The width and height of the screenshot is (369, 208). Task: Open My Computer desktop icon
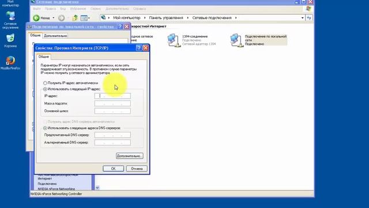click(x=10, y=3)
